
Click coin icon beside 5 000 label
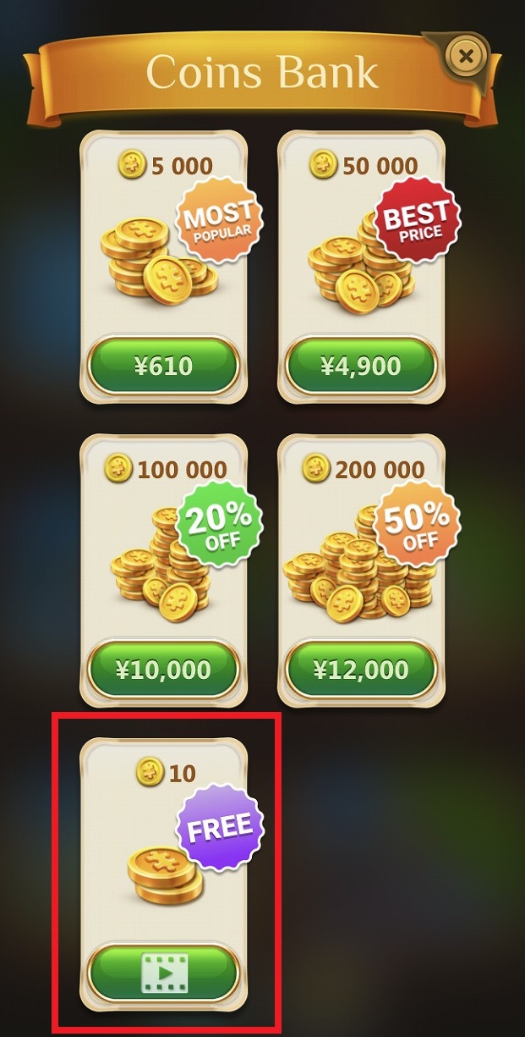[132, 164]
